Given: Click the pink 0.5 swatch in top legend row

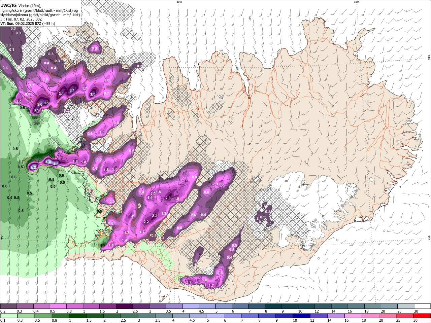Looking at the screenshot, I should [x=58, y=307].
